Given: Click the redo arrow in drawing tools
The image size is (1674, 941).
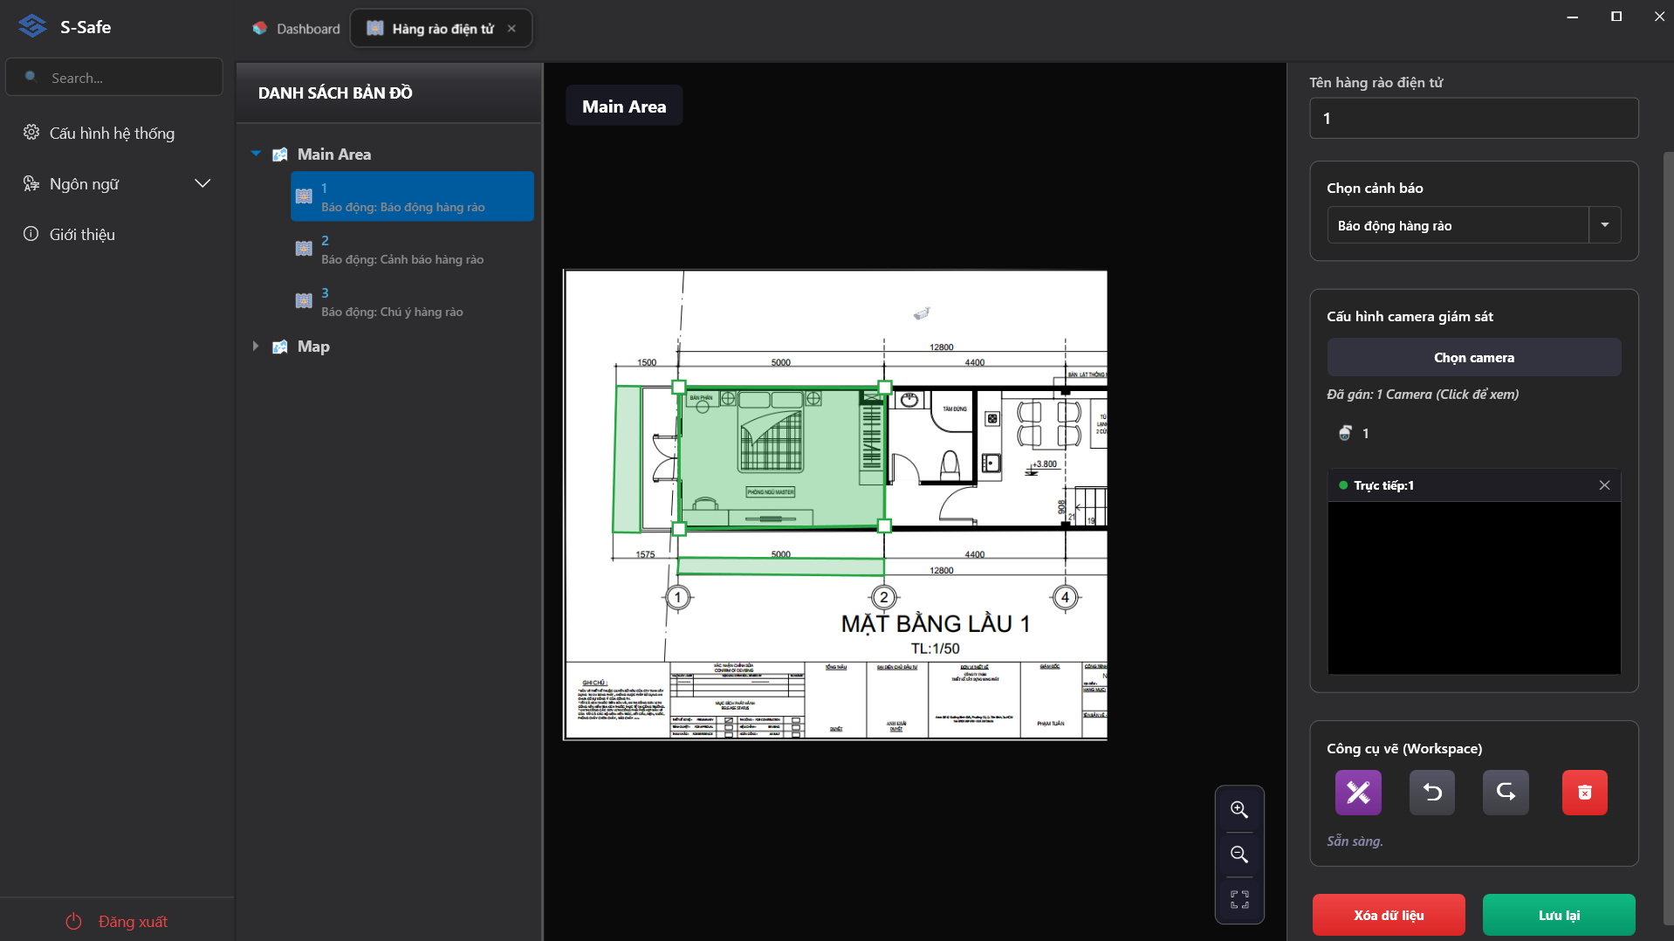Looking at the screenshot, I should pos(1506,792).
